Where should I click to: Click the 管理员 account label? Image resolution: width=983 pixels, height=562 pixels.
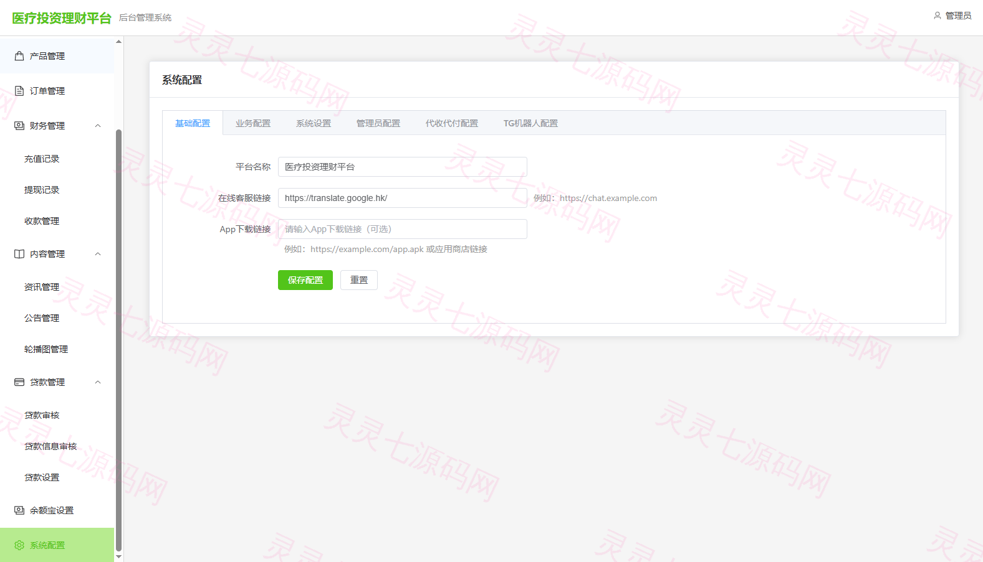pos(958,16)
